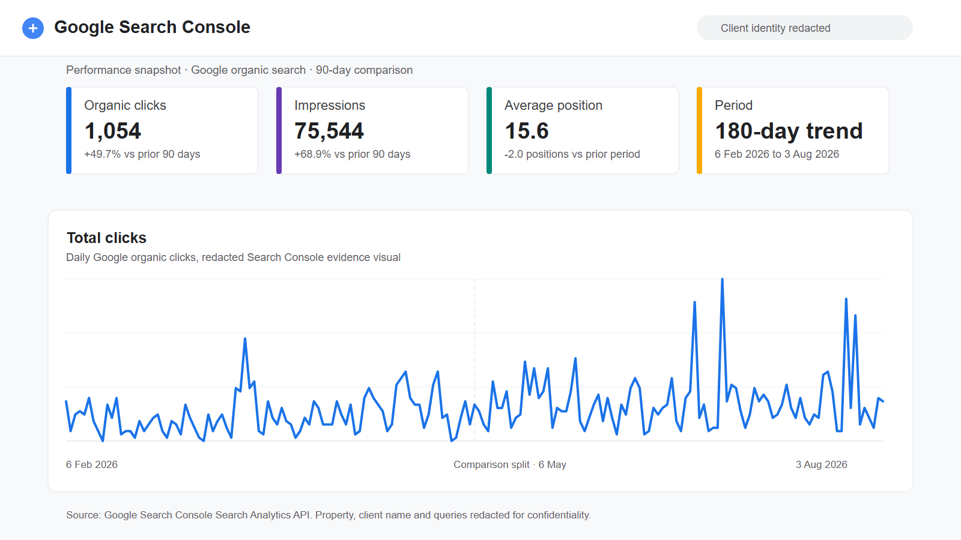Select the Period card label
The image size is (961, 540).
733,105
